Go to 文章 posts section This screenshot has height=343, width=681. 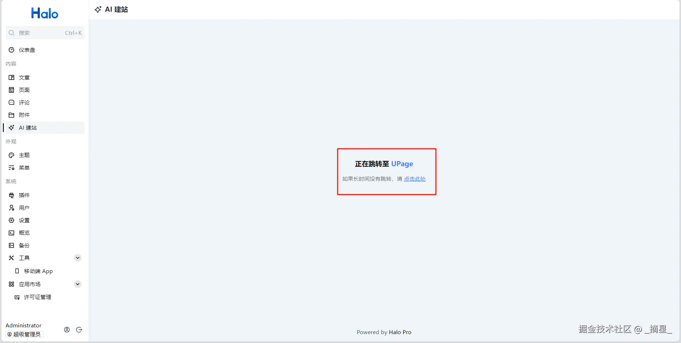point(45,77)
